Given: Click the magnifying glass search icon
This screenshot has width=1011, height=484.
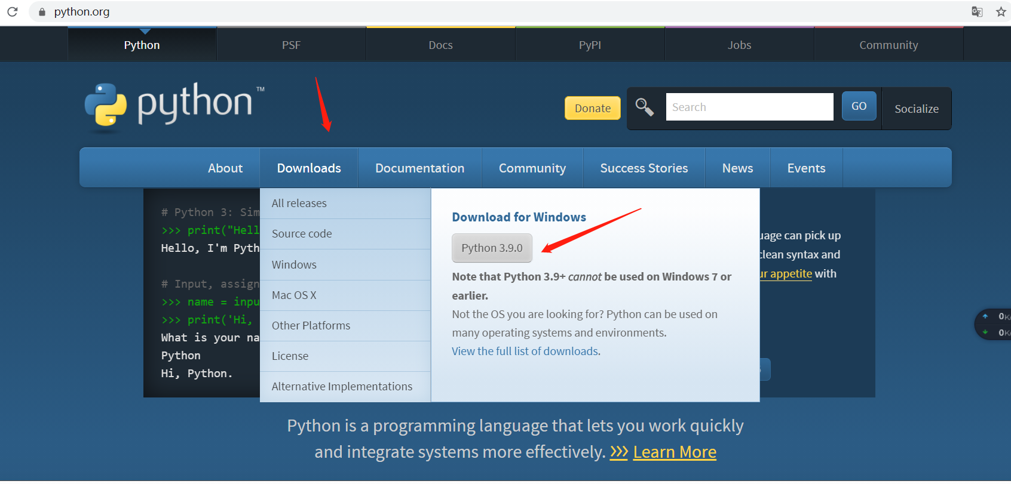Looking at the screenshot, I should (644, 107).
